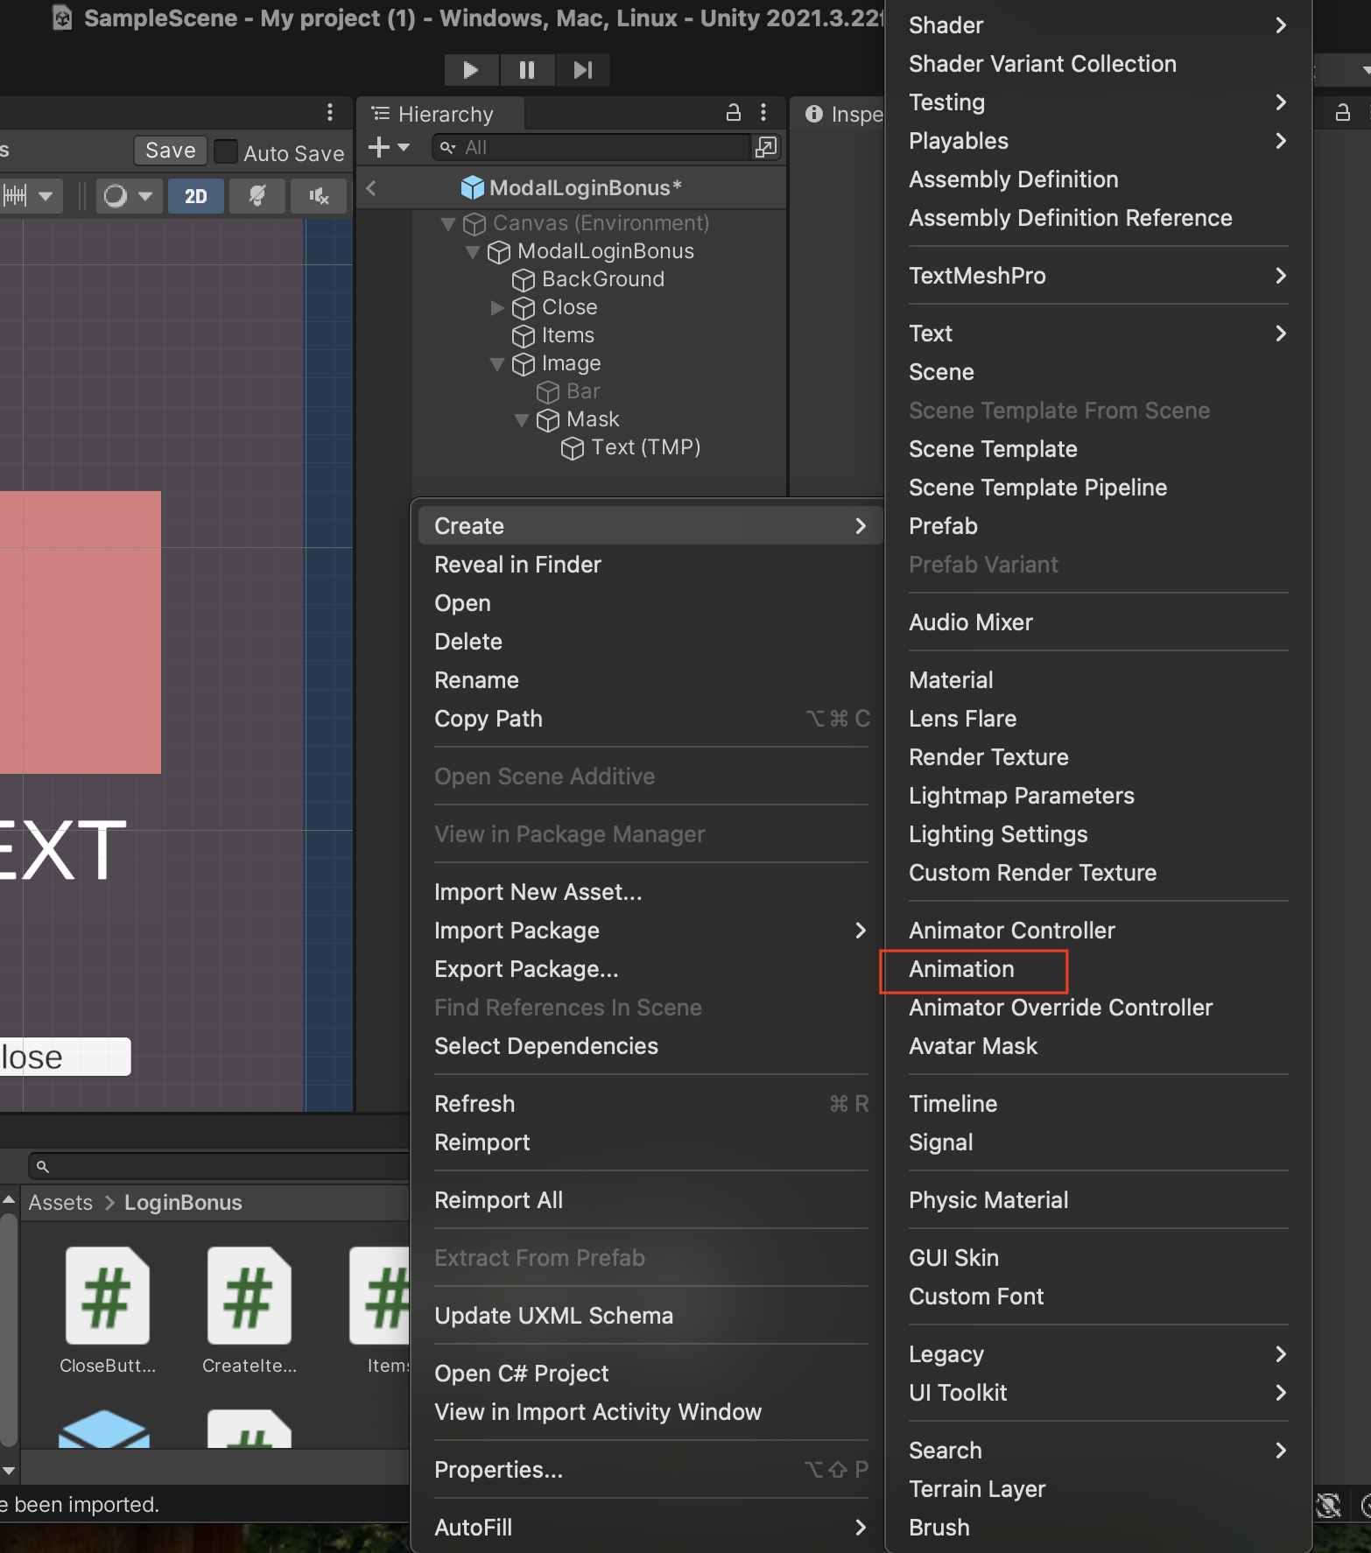The height and width of the screenshot is (1553, 1371).
Task: Click the Assets breadcrumb in Project panel
Action: click(x=60, y=1202)
